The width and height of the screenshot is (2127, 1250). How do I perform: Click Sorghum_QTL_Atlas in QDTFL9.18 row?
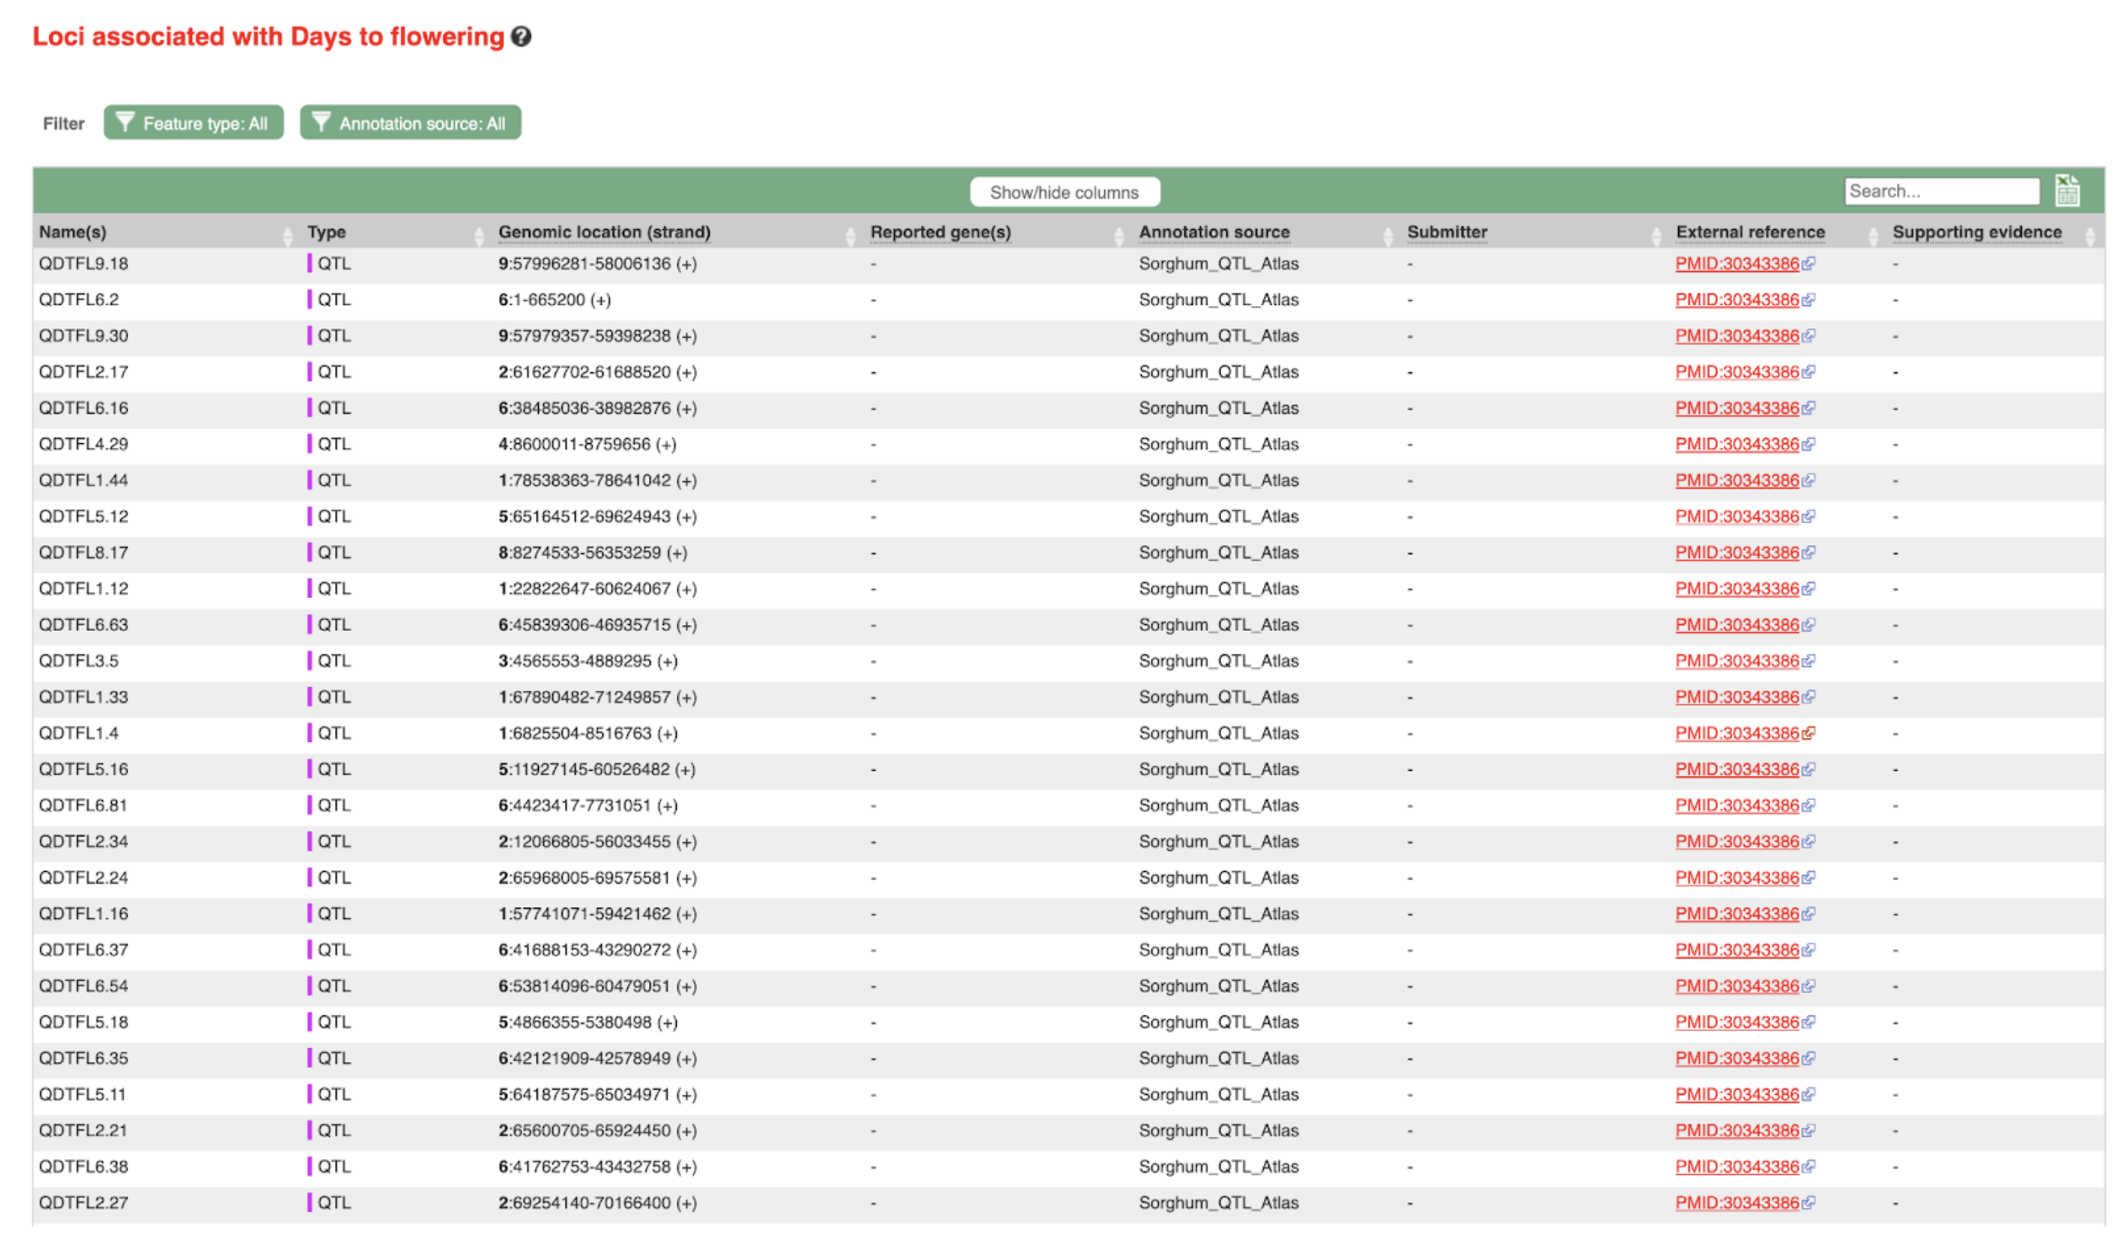pos(1218,264)
